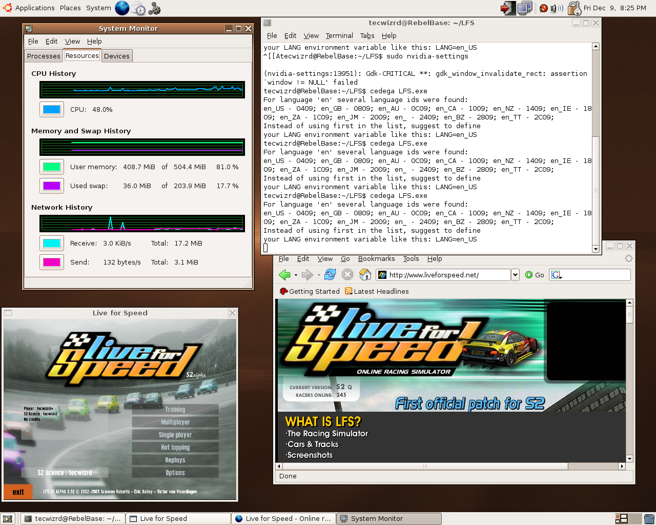Open the Tools menu in the browser
This screenshot has height=525, width=656.
click(411, 258)
